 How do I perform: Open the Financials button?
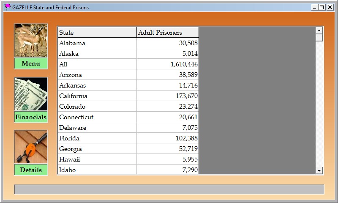click(x=31, y=117)
